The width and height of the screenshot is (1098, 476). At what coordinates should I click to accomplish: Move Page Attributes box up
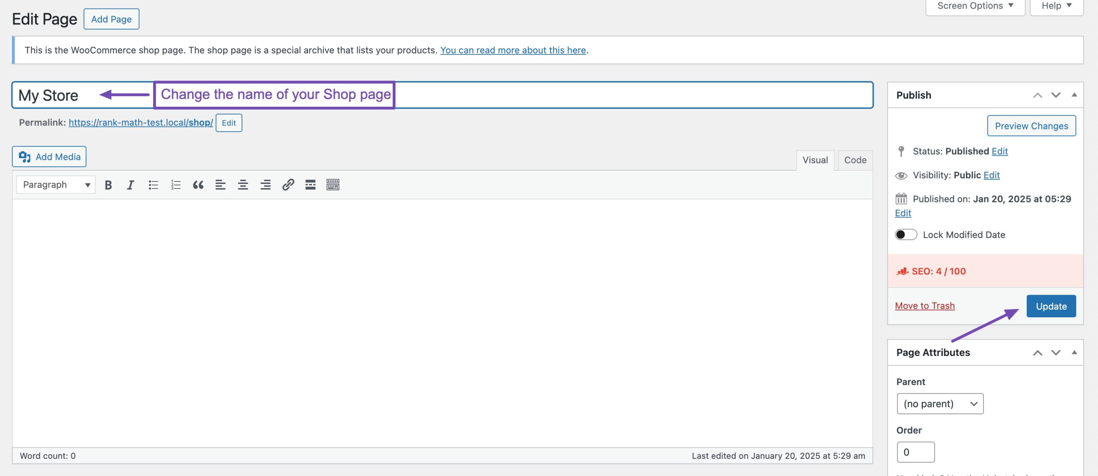tap(1037, 352)
